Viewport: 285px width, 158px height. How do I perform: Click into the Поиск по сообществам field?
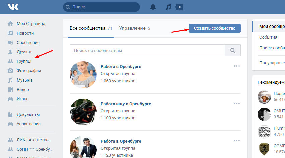[147, 50]
